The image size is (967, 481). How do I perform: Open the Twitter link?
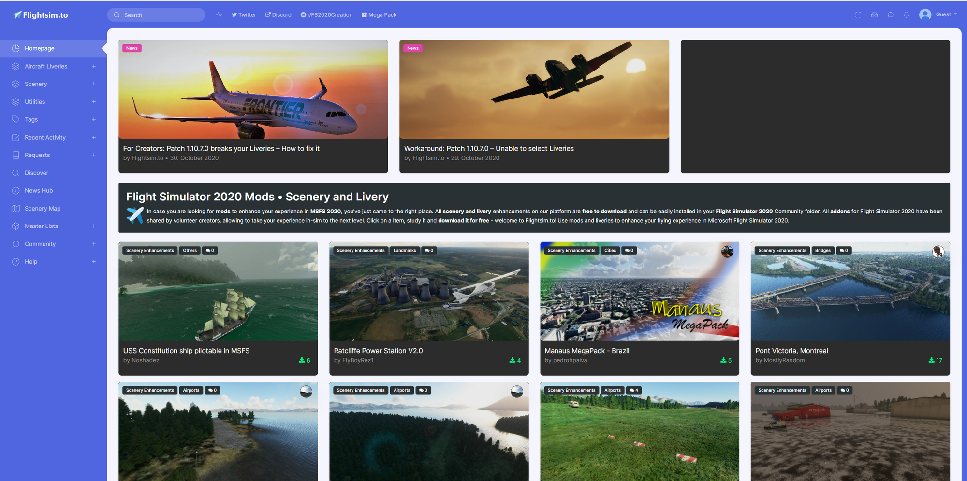pos(244,15)
